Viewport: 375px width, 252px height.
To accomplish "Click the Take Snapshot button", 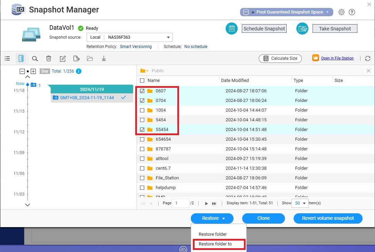I will tap(335, 28).
